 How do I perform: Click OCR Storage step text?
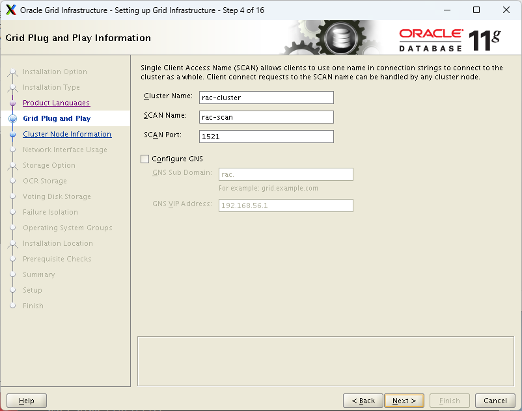click(x=45, y=181)
